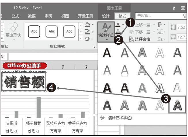Click the shape height field 7.62

pyautogui.click(x=182, y=27)
